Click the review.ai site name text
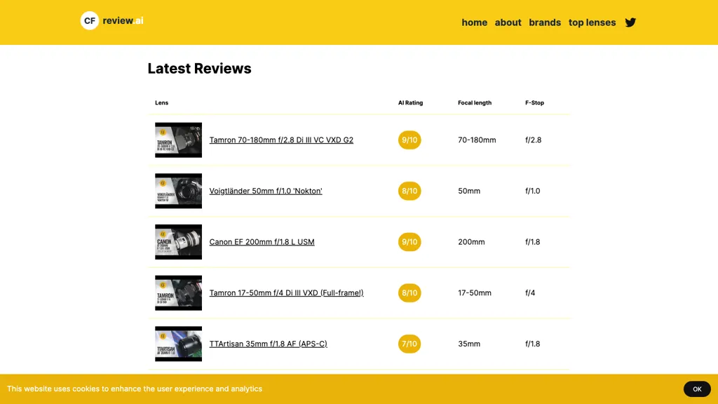 tap(123, 21)
